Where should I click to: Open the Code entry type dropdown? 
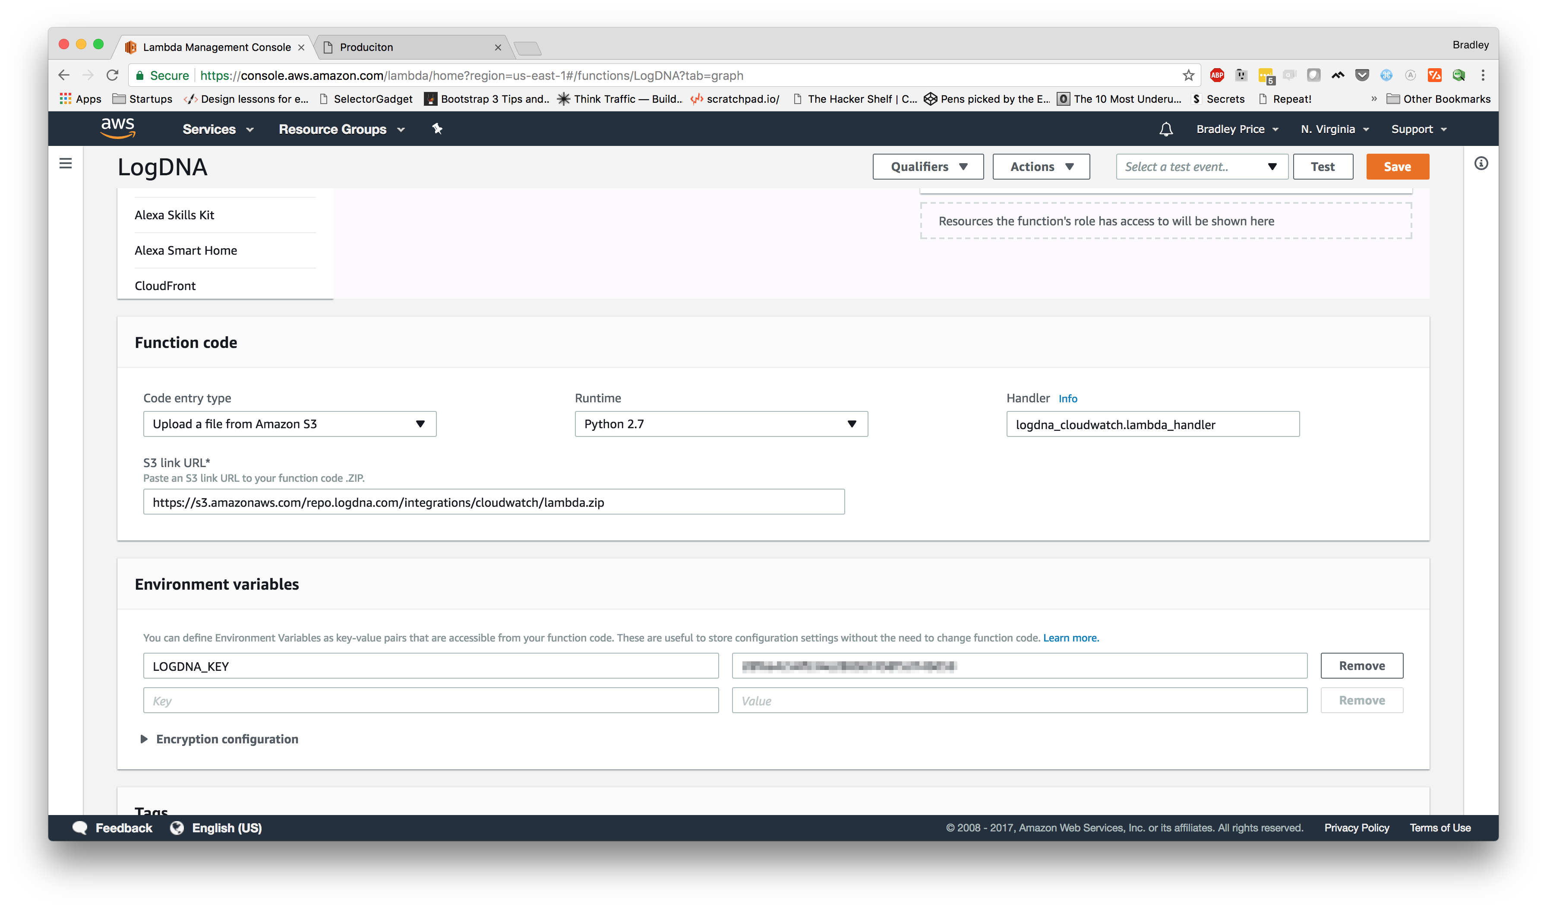click(x=290, y=423)
